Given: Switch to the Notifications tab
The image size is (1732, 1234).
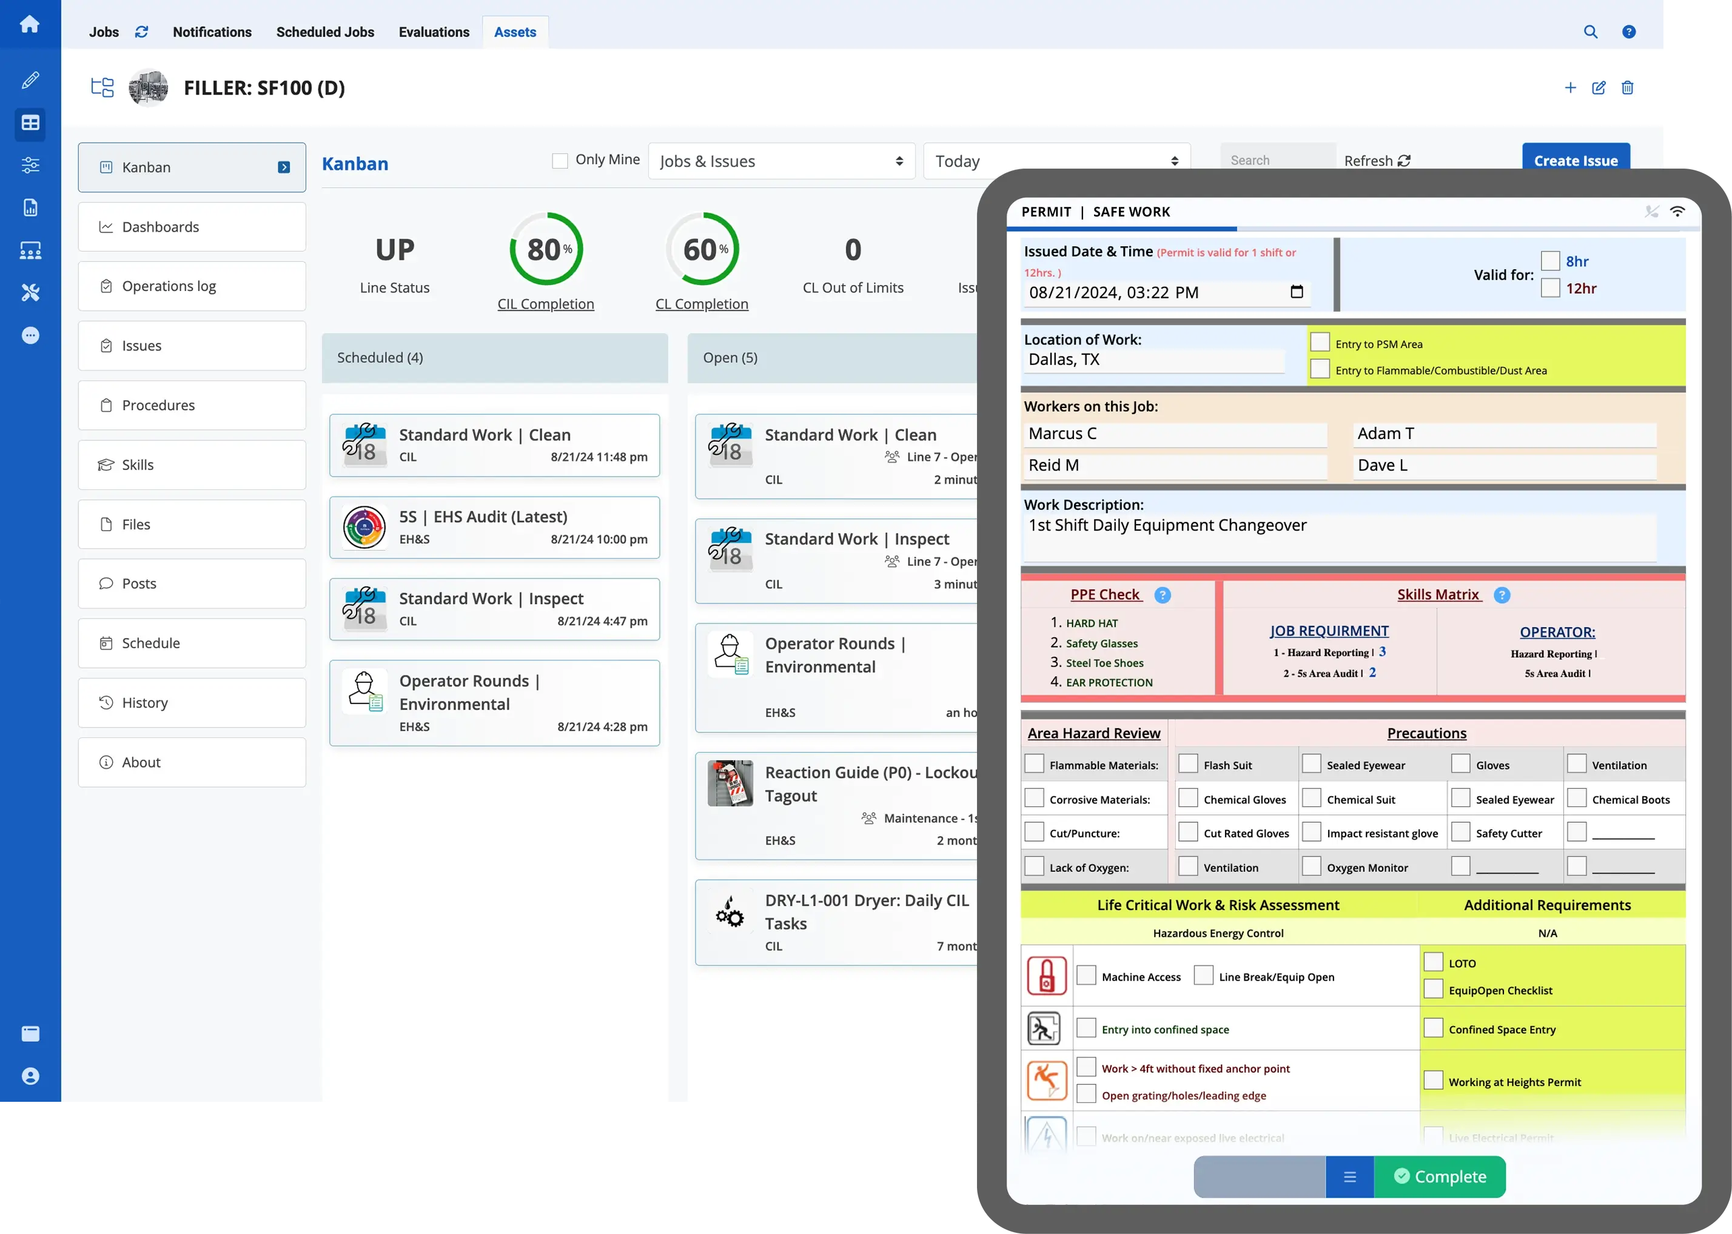Looking at the screenshot, I should pos(212,32).
